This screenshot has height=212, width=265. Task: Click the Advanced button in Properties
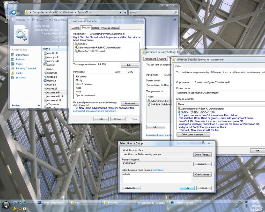tap(130, 104)
